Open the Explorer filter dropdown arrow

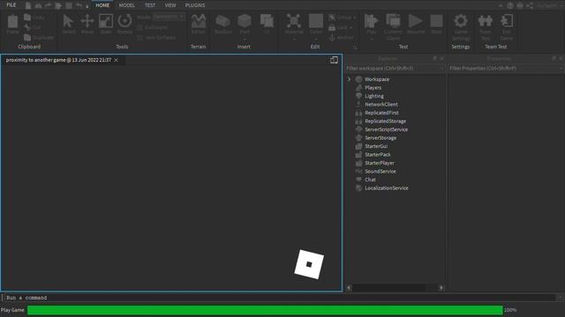(x=441, y=69)
